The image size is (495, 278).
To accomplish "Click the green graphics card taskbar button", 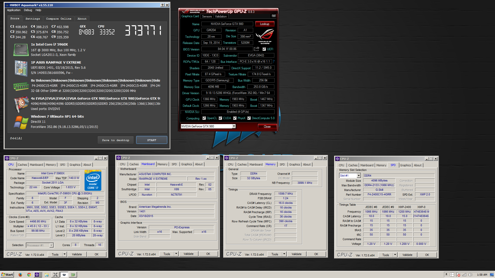I will coord(73,275).
